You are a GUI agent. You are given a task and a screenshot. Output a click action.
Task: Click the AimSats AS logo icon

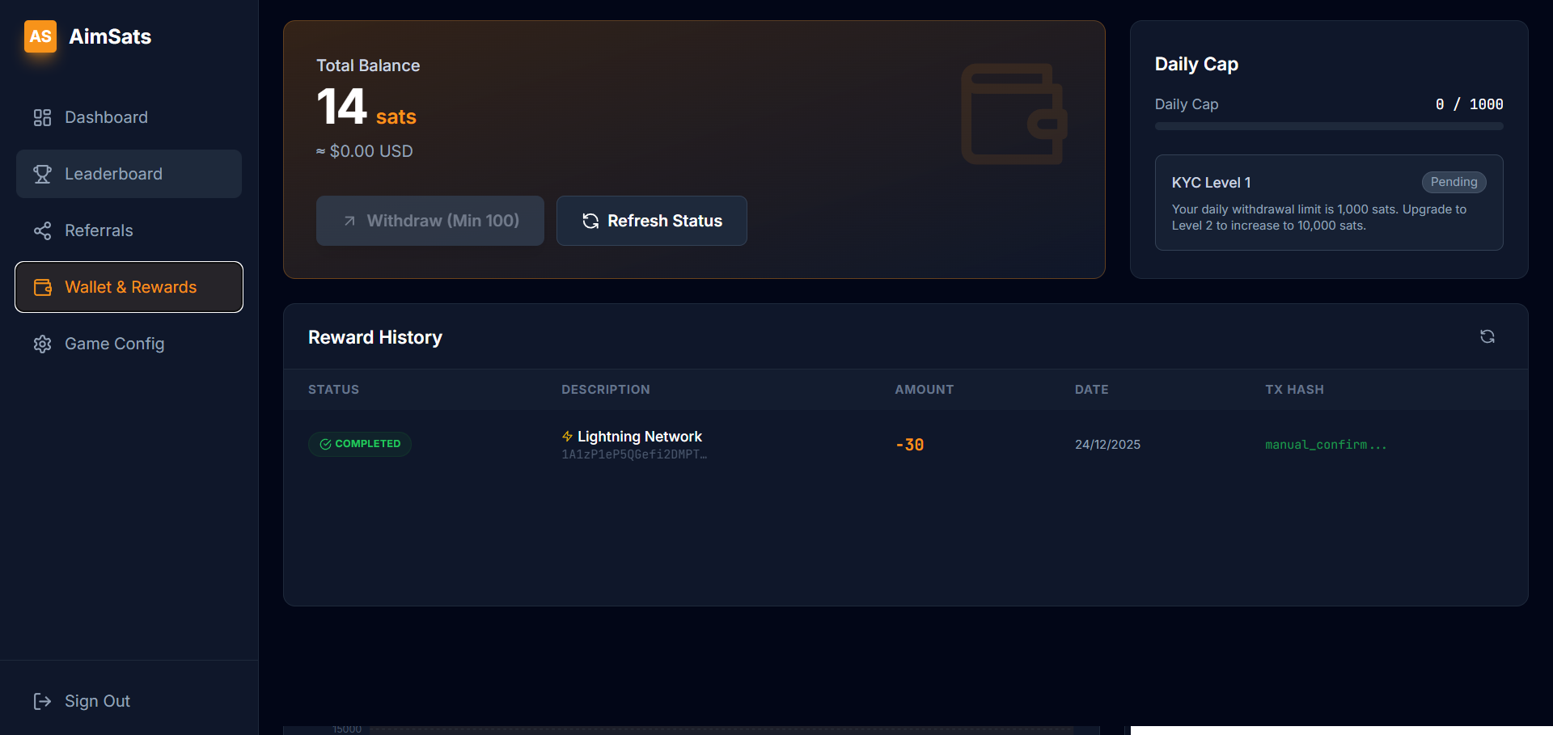click(40, 36)
